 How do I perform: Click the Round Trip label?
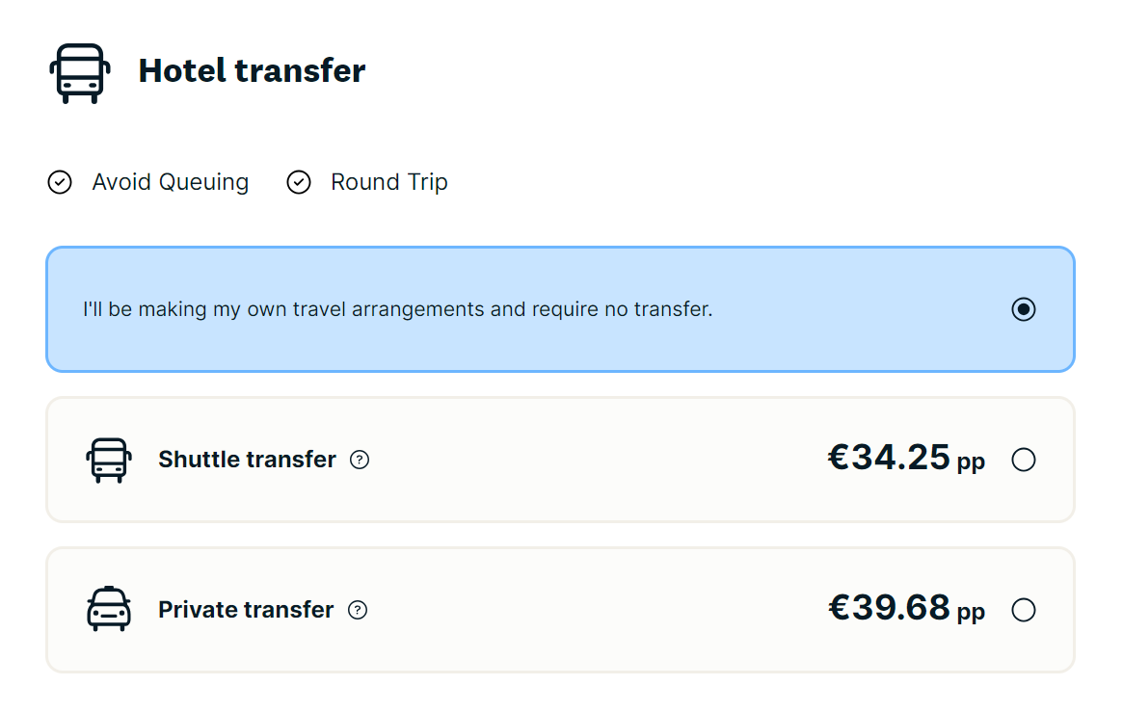[388, 182]
